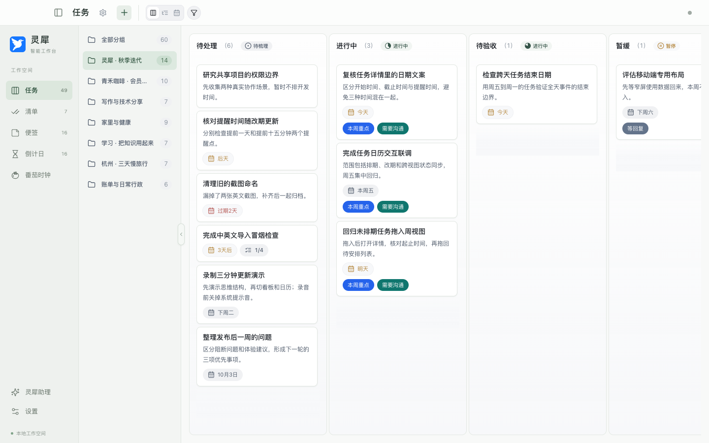This screenshot has width=709, height=443.
Task: Click 今天 date chip on 检查跨天任务 card
Action: pyautogui.click(x=498, y=112)
